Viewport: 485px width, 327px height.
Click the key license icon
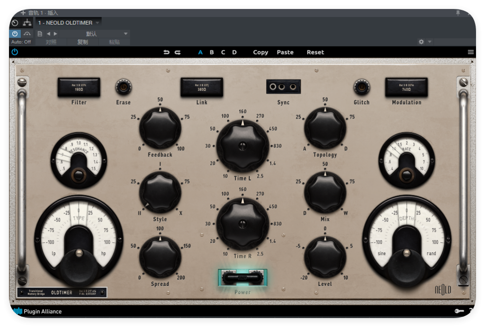(x=459, y=311)
